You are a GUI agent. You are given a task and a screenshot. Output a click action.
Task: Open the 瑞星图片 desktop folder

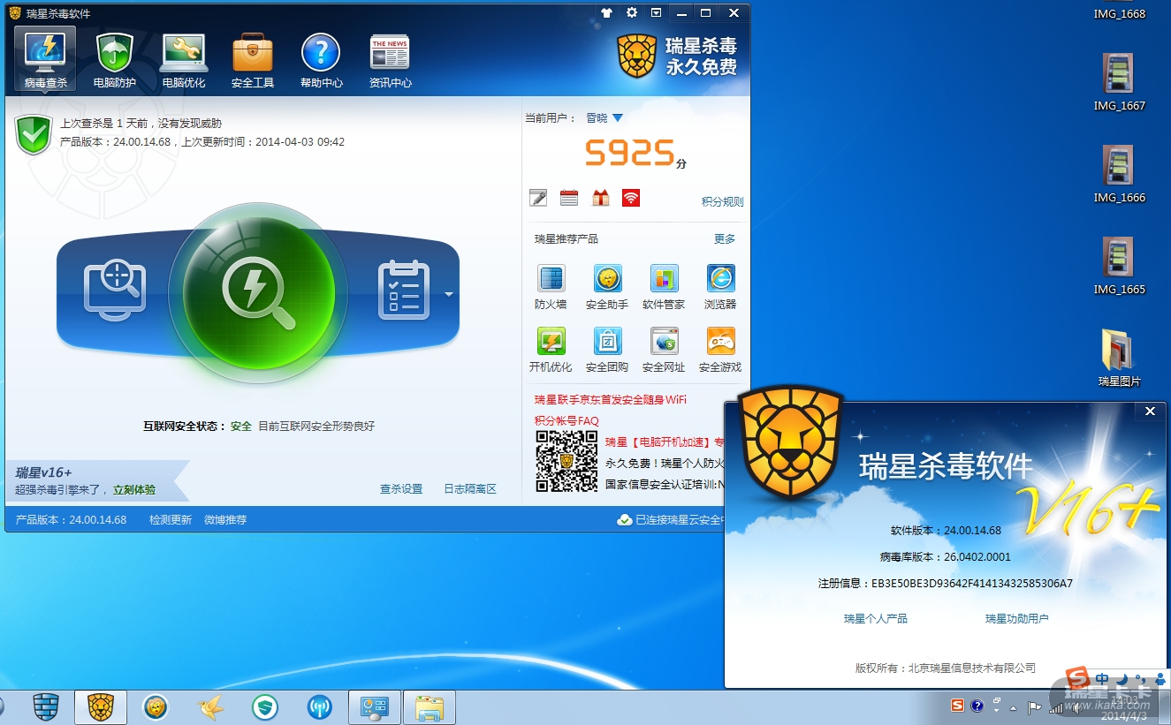click(1119, 358)
